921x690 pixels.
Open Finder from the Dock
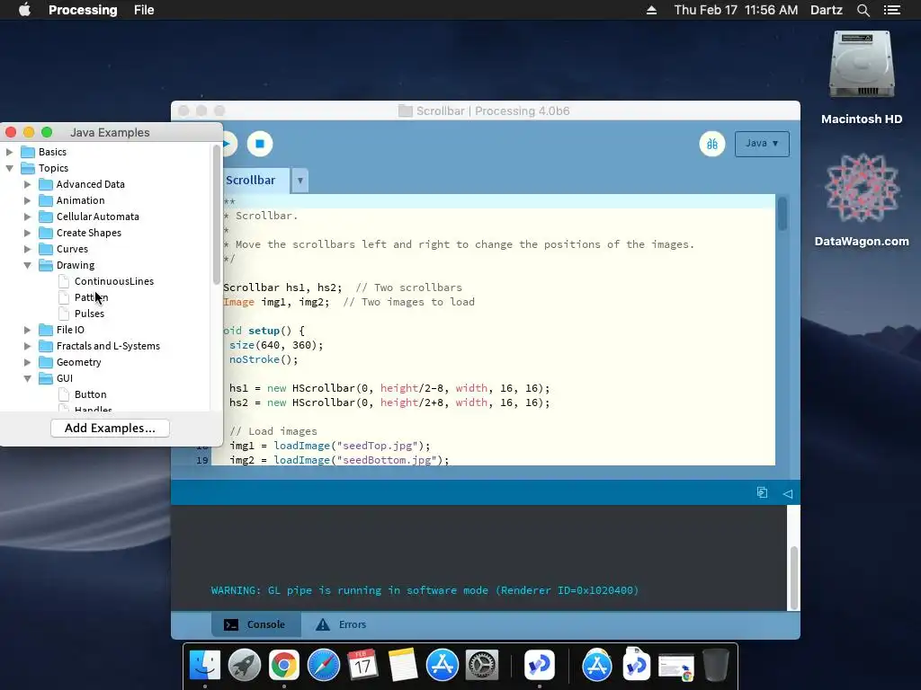[204, 665]
